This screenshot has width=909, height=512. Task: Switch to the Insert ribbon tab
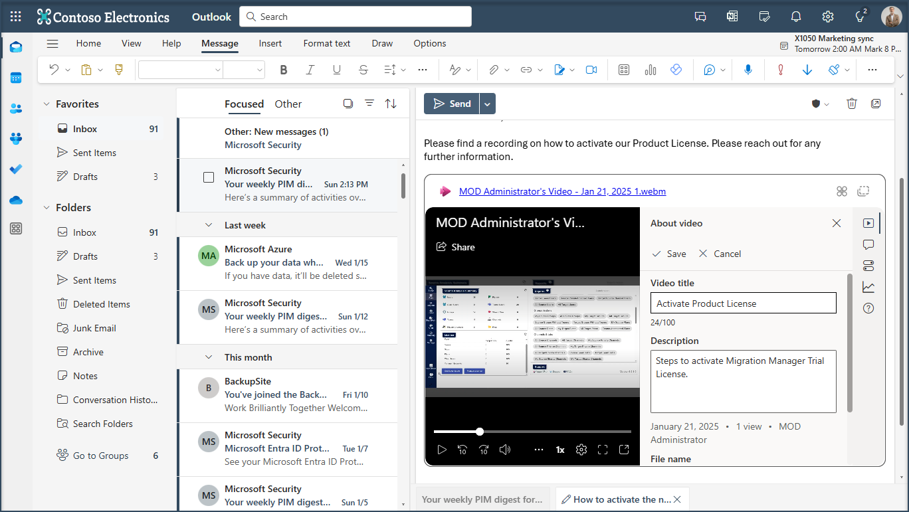point(270,44)
